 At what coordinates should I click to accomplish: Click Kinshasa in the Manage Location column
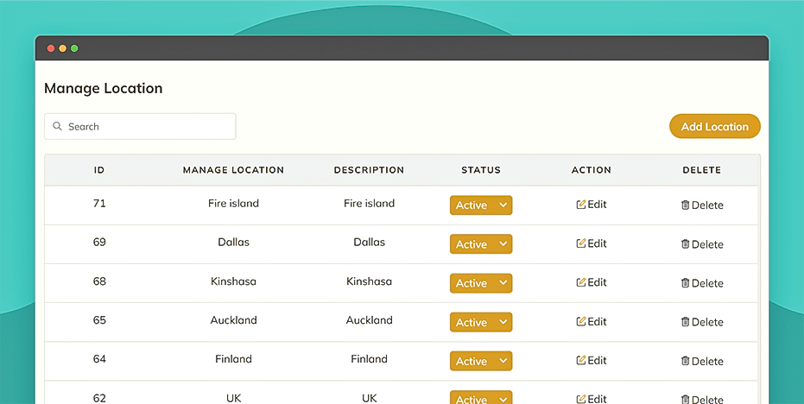[x=233, y=281]
